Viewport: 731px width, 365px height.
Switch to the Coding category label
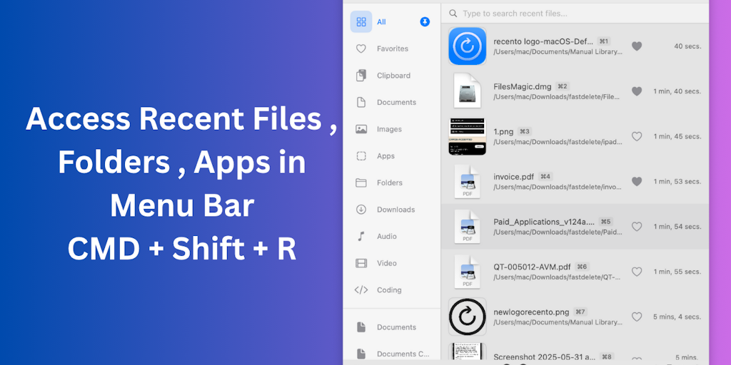coord(389,290)
